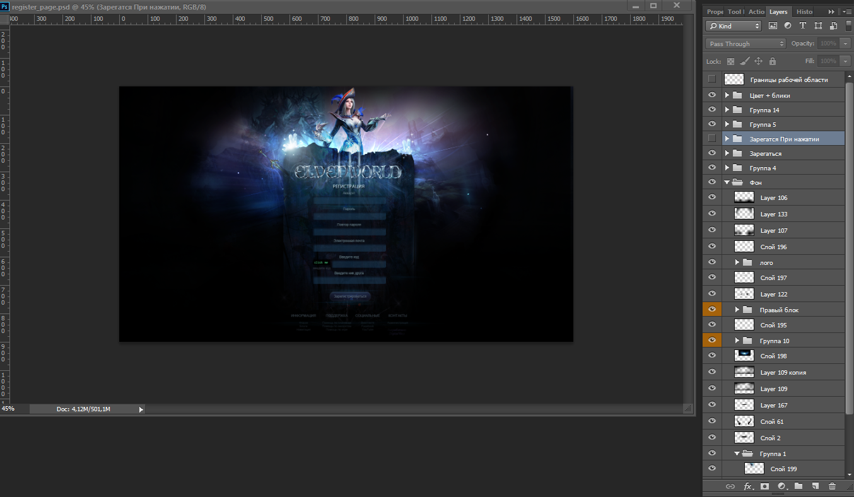Click the double-arrow to show more panel tabs
The image size is (854, 497).
832,11
